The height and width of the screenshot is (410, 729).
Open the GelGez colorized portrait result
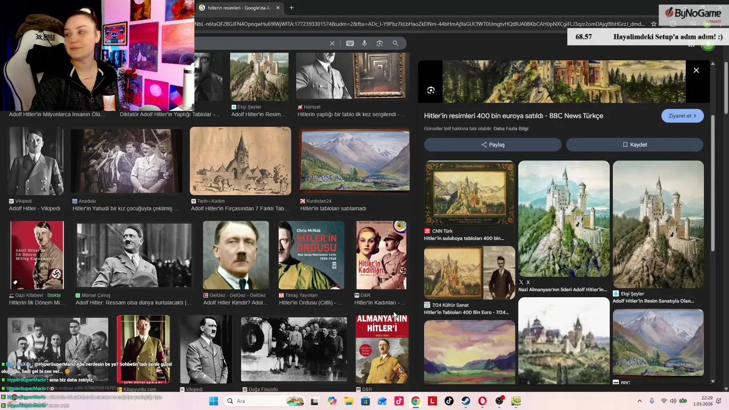(x=236, y=255)
